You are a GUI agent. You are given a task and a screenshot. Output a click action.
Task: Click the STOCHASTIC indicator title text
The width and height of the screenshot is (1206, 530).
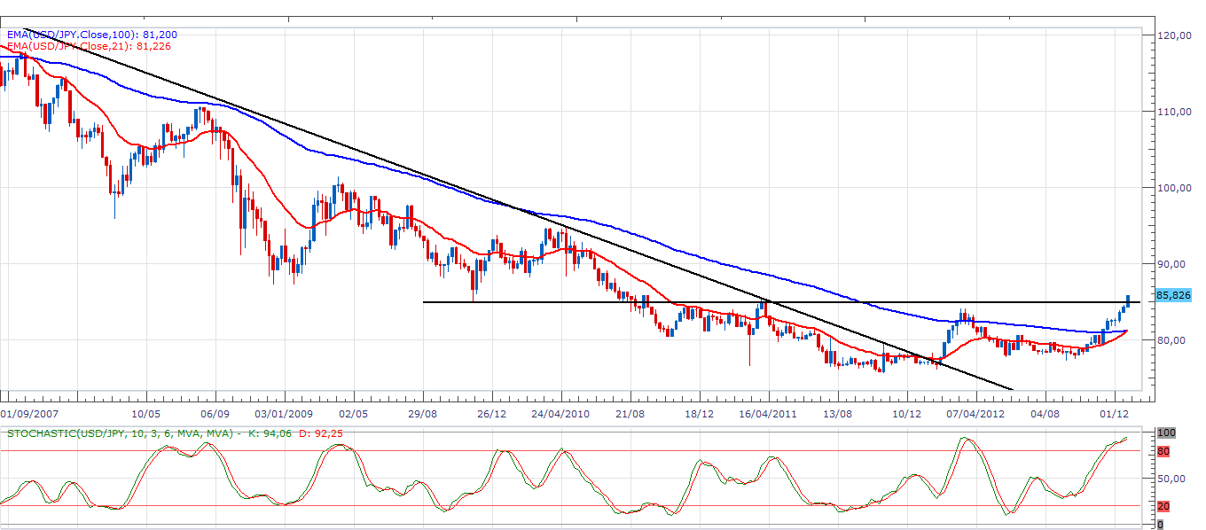click(121, 433)
